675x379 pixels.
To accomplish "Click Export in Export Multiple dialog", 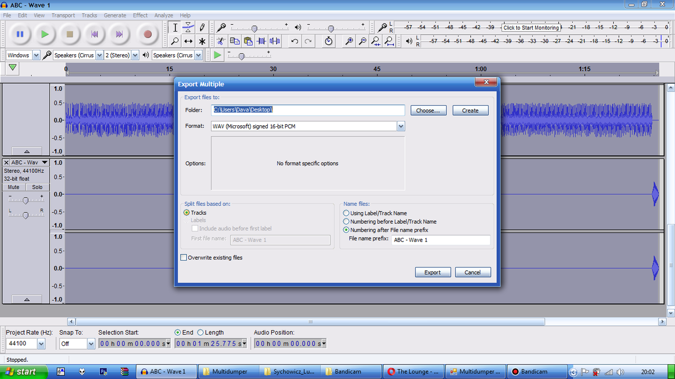I will (432, 272).
